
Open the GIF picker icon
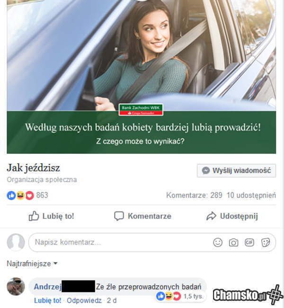pos(249,242)
